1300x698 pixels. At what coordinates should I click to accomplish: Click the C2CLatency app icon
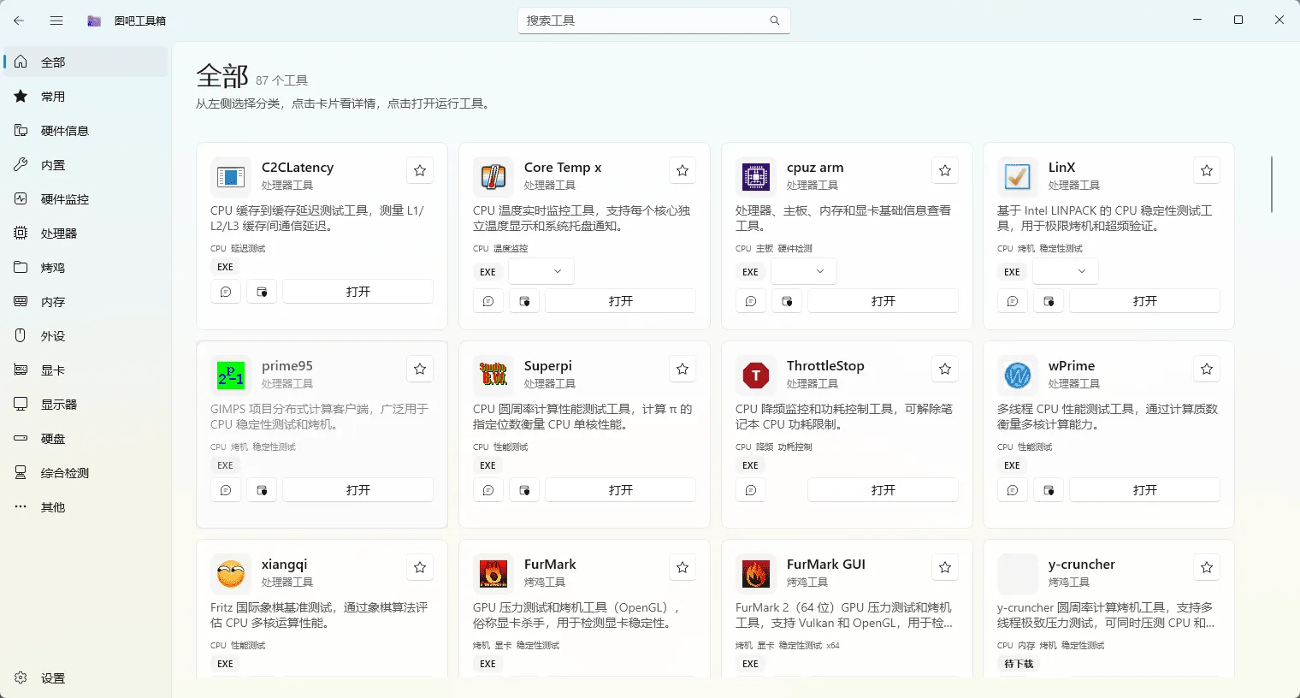[231, 177]
